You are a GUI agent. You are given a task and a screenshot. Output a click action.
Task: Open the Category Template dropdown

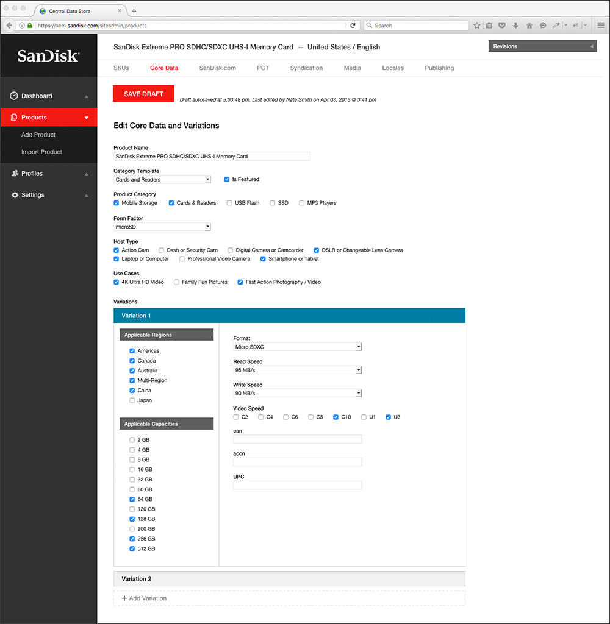(162, 180)
